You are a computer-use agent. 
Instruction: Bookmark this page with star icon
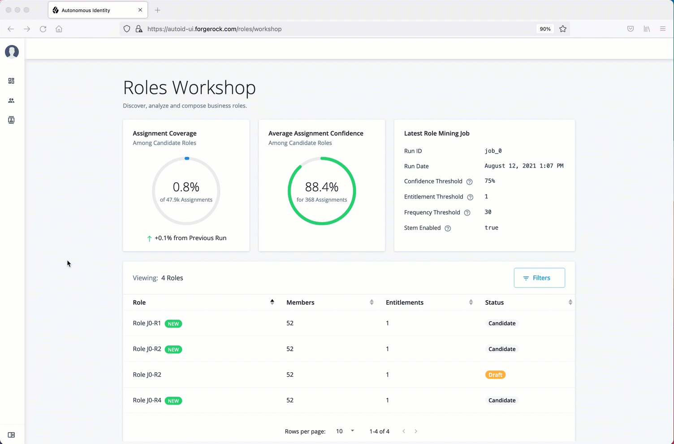(563, 29)
